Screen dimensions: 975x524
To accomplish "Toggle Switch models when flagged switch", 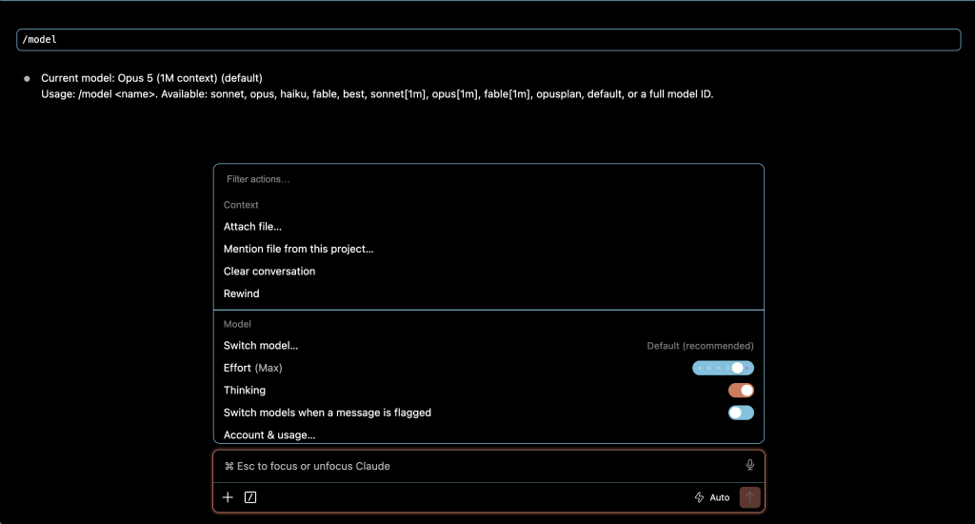I will point(741,413).
